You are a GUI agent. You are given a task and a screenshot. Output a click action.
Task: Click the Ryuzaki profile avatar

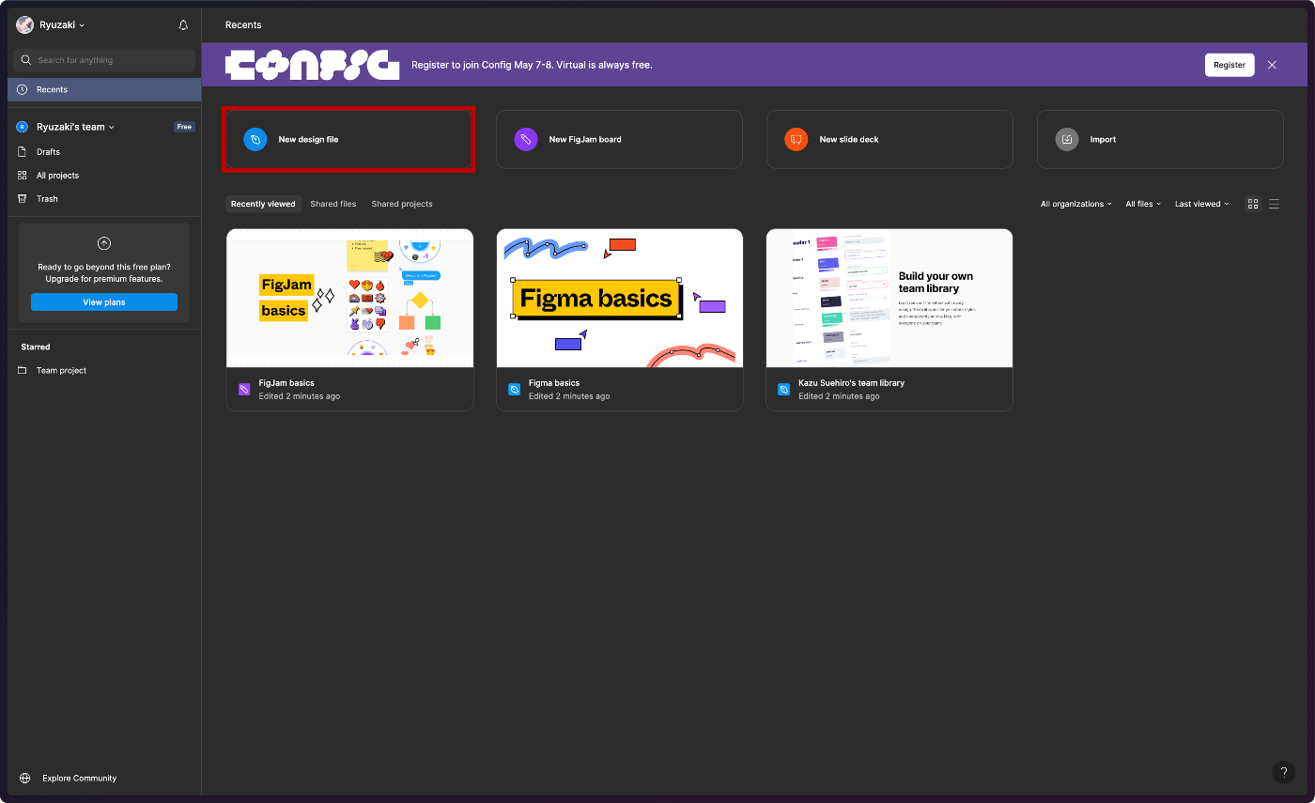24,25
